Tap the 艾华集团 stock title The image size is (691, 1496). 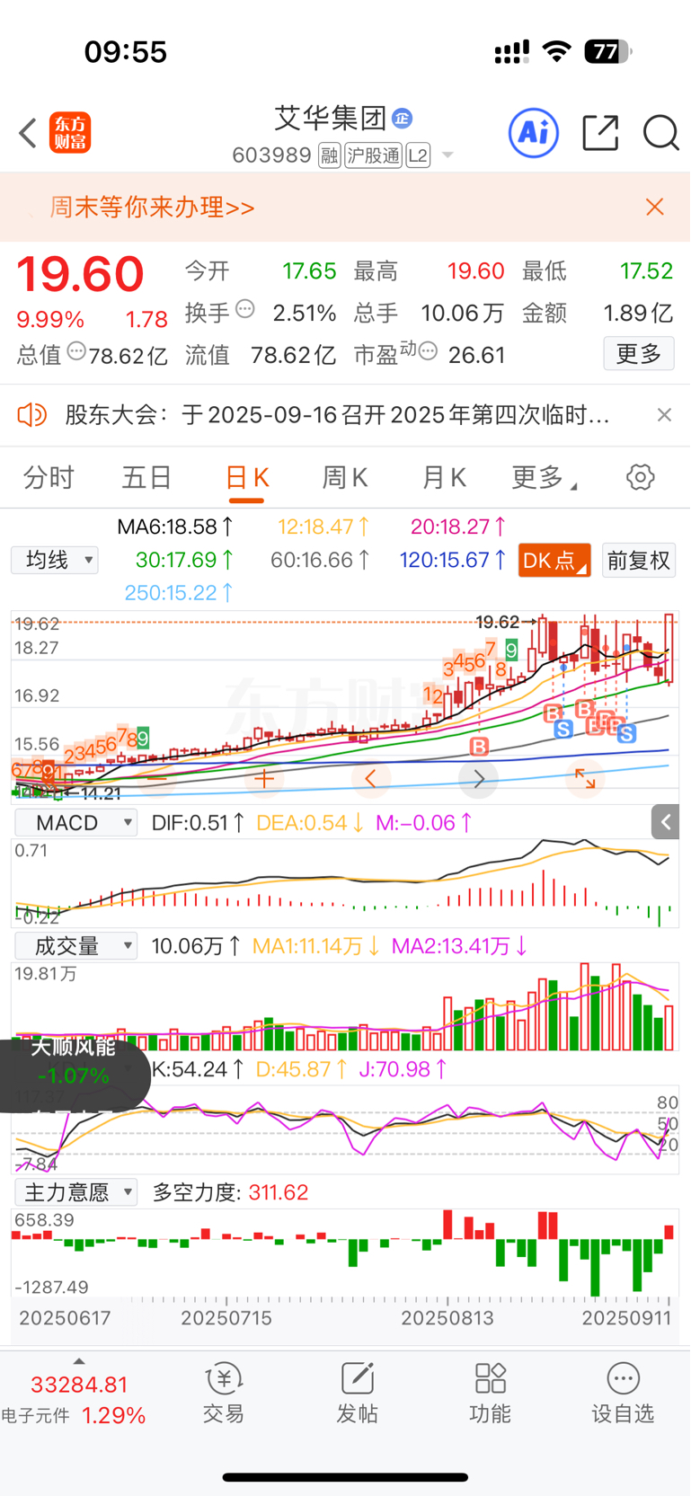(x=330, y=118)
